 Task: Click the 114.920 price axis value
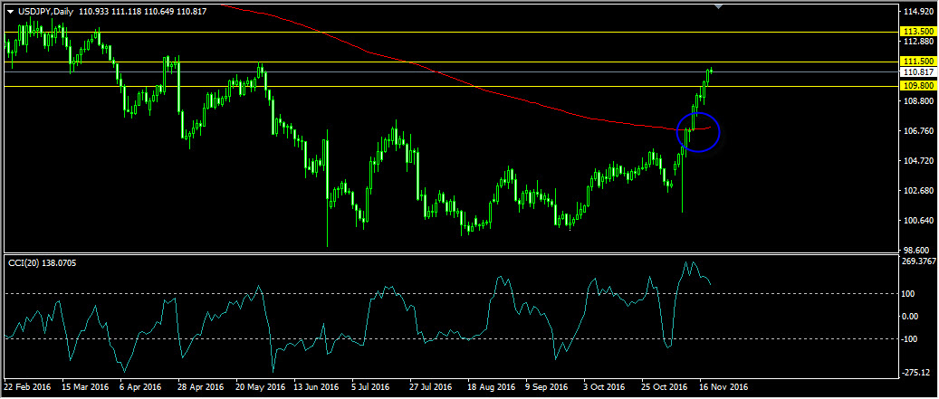[x=920, y=12]
